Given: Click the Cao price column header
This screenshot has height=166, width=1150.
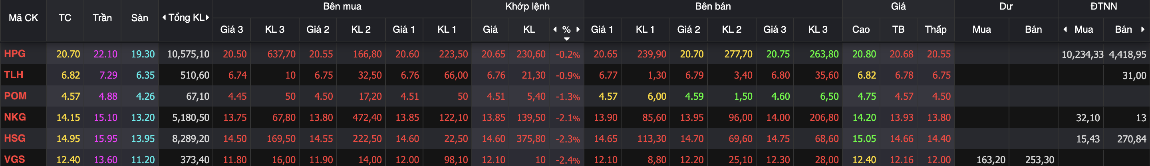Looking at the screenshot, I should [x=861, y=30].
